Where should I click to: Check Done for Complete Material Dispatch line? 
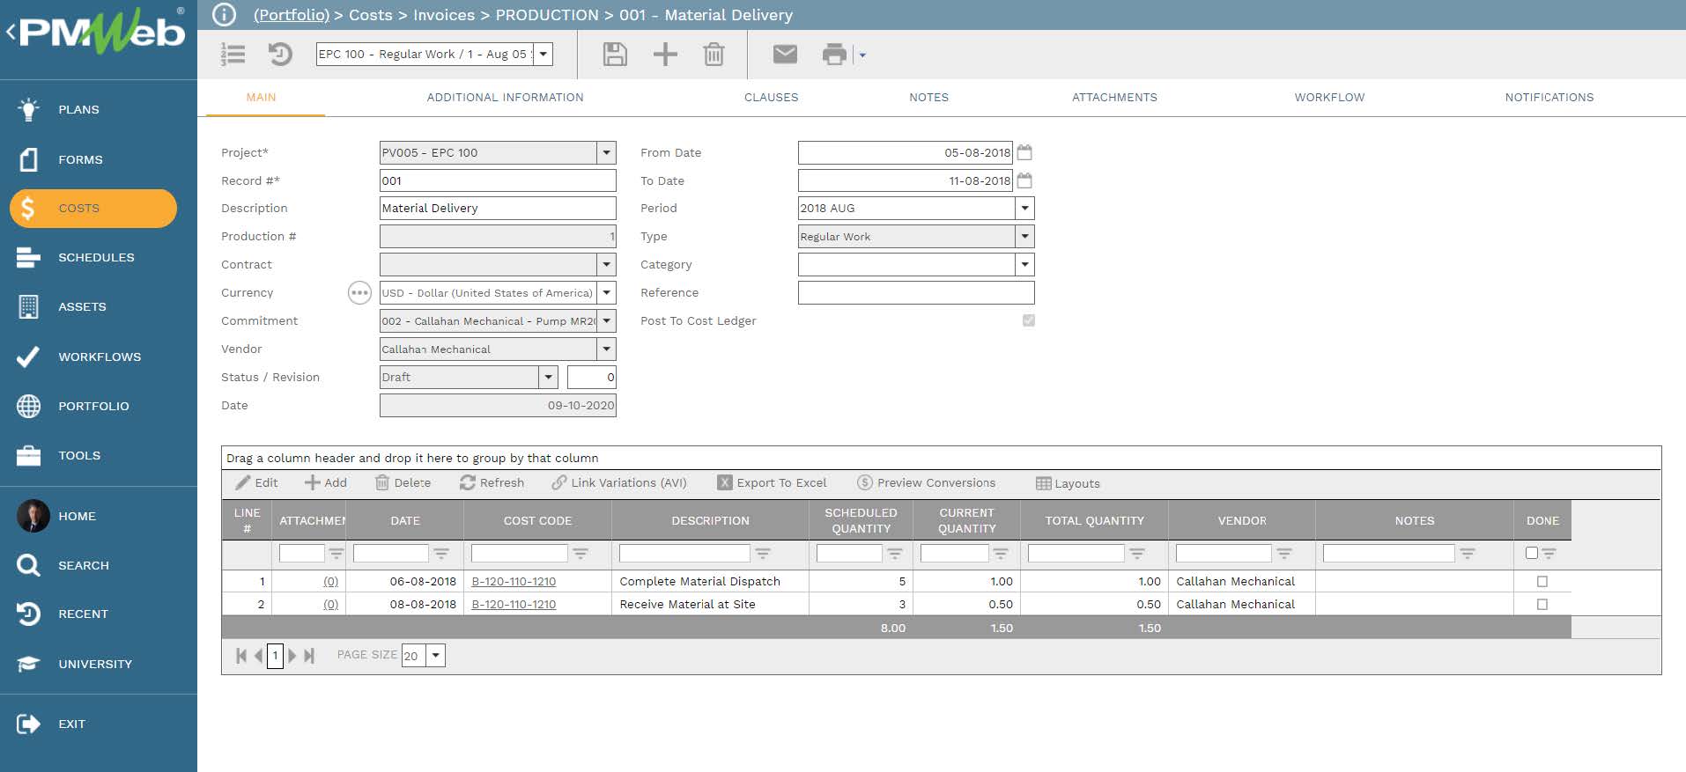click(1542, 581)
